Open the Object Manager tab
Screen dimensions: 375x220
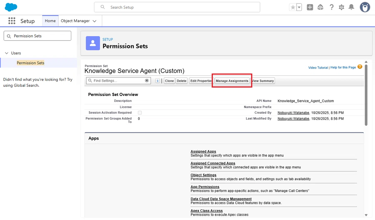click(75, 21)
